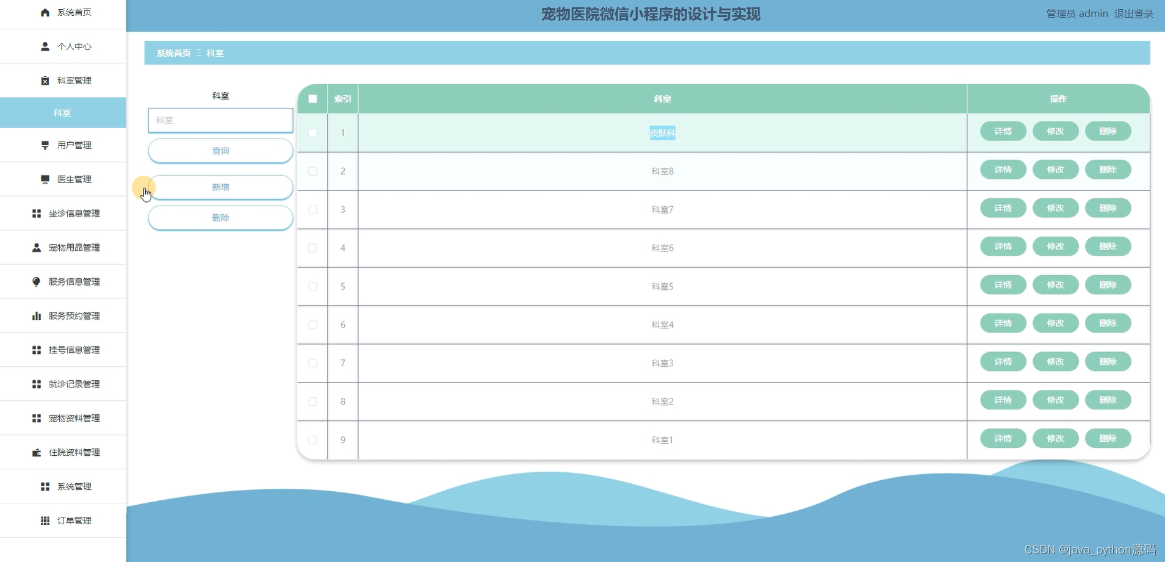
Task: Click 详情 for row 科室2
Action: (1003, 400)
